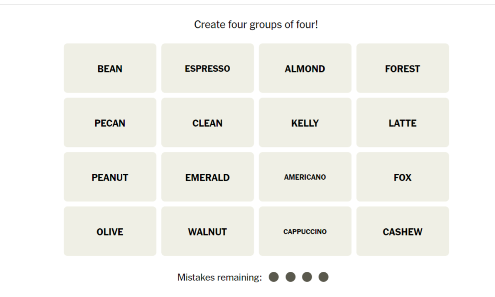Choose the OLIVE tile
Image resolution: width=495 pixels, height=297 pixels.
point(110,232)
